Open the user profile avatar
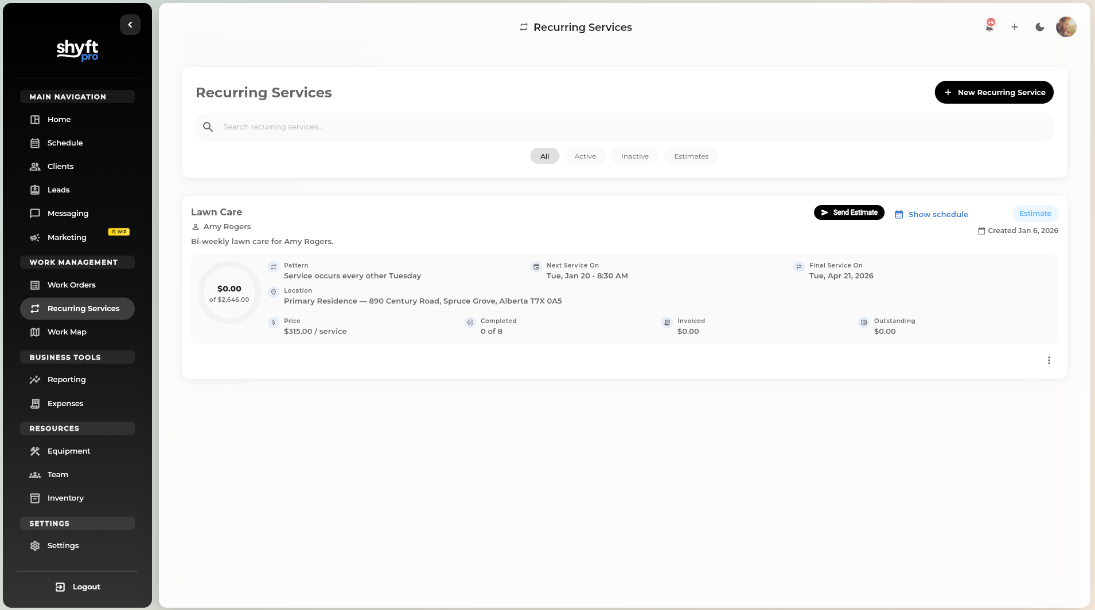The width and height of the screenshot is (1095, 610). [x=1066, y=27]
